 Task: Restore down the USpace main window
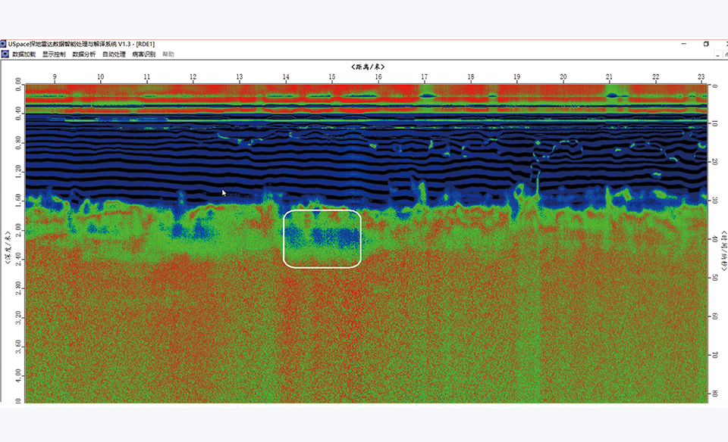click(x=706, y=44)
